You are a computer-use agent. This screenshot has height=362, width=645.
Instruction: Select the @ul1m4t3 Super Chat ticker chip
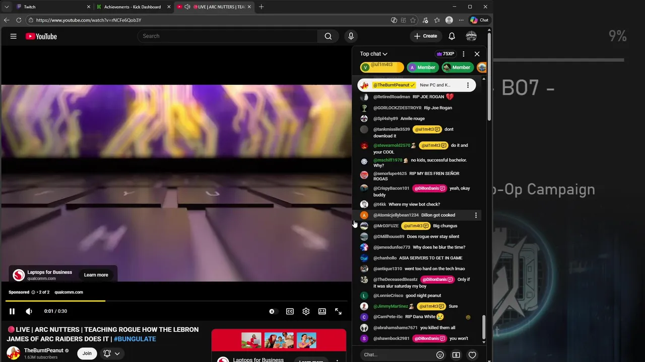pyautogui.click(x=382, y=67)
